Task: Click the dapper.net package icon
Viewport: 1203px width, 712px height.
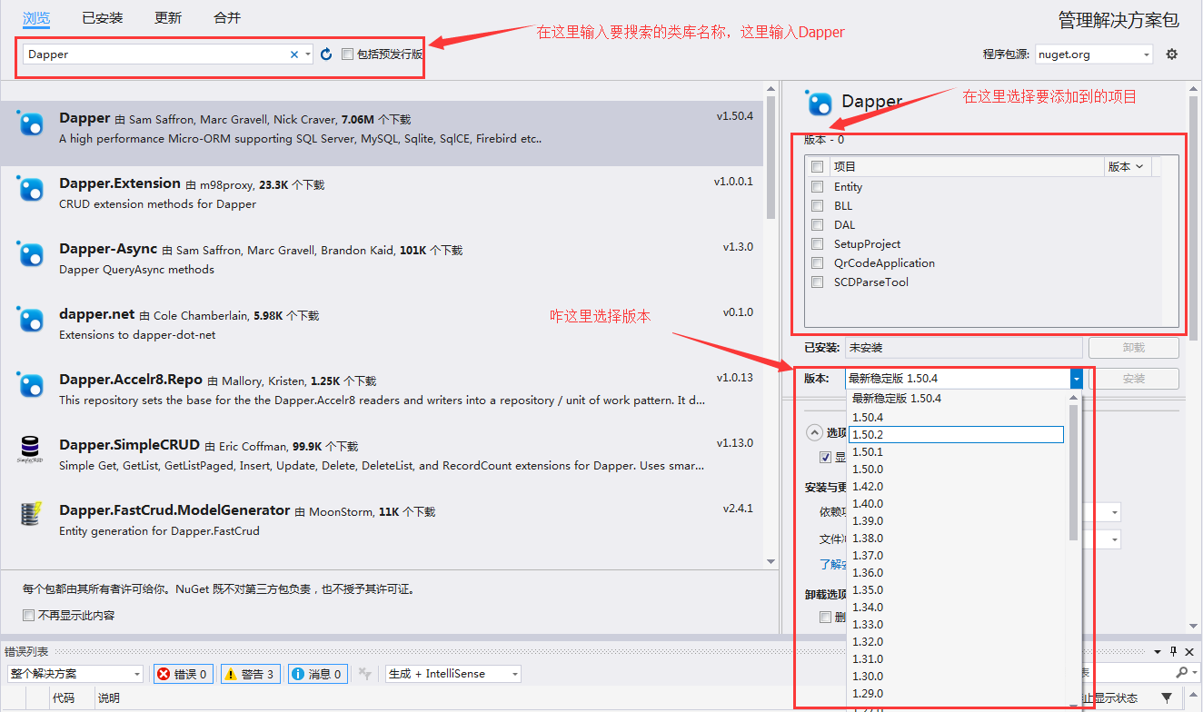Action: (32, 320)
